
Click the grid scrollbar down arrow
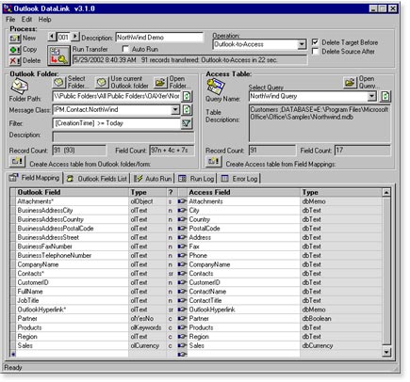[x=386, y=353]
